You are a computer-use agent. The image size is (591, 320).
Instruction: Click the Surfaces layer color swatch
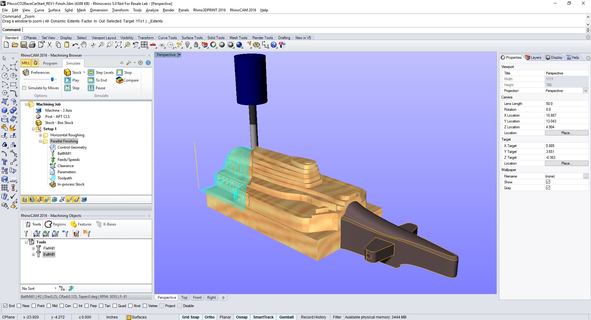tap(129, 317)
